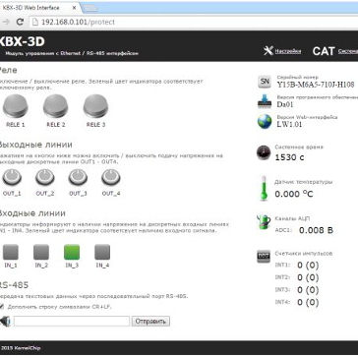The height and width of the screenshot is (358, 358).
Task: Turn on the OUT_1 power button
Action: pyautogui.click(x=12, y=177)
